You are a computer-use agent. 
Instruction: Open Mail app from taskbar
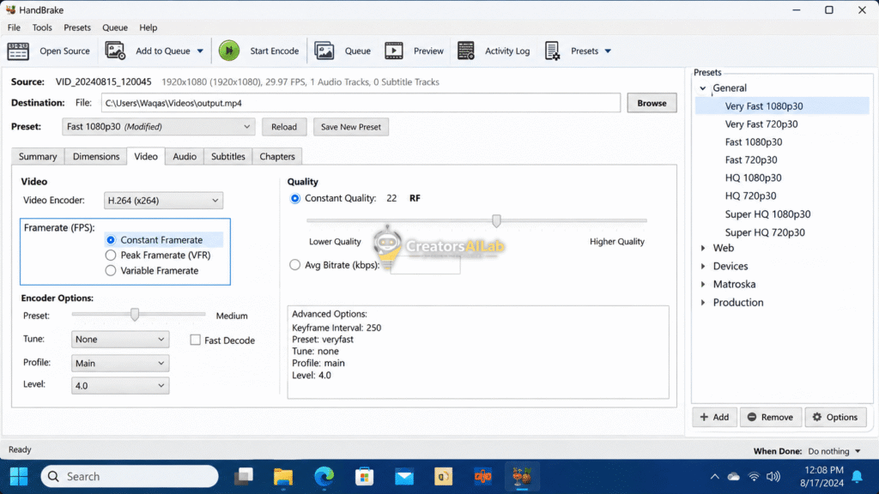tap(404, 477)
